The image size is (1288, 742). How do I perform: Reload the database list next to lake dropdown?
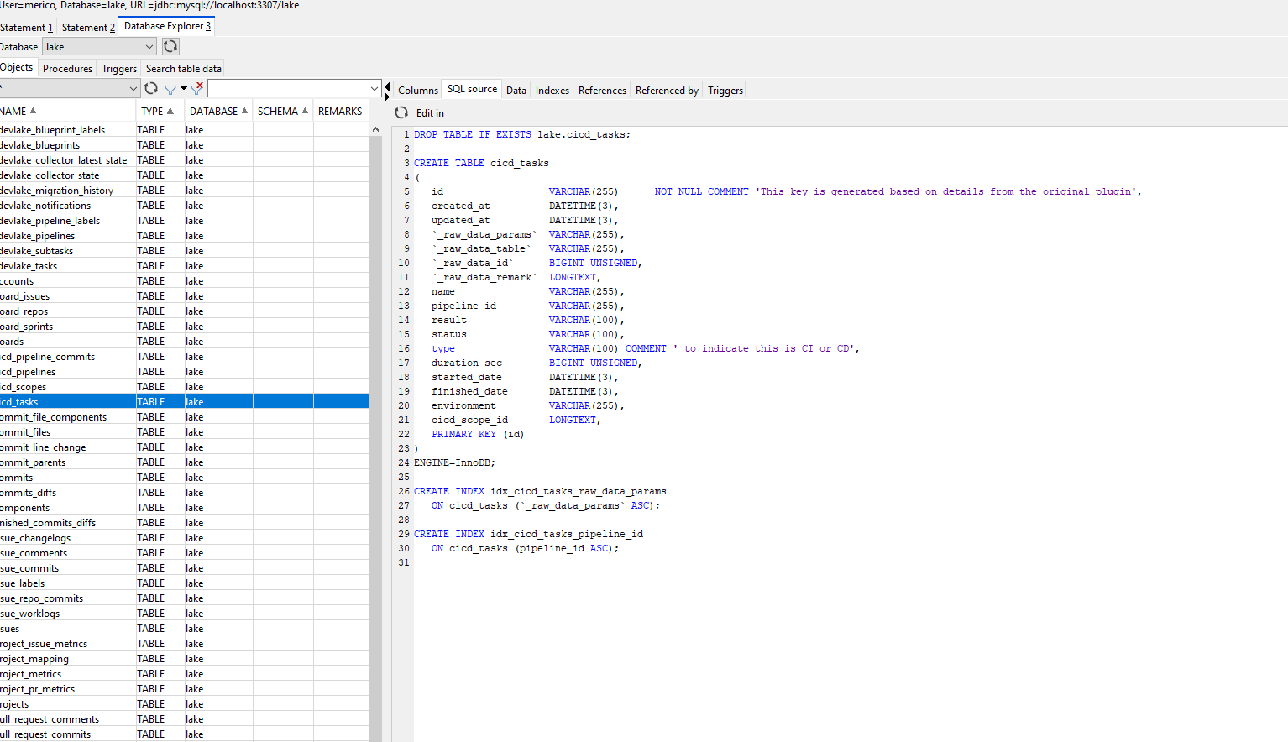[x=170, y=46]
